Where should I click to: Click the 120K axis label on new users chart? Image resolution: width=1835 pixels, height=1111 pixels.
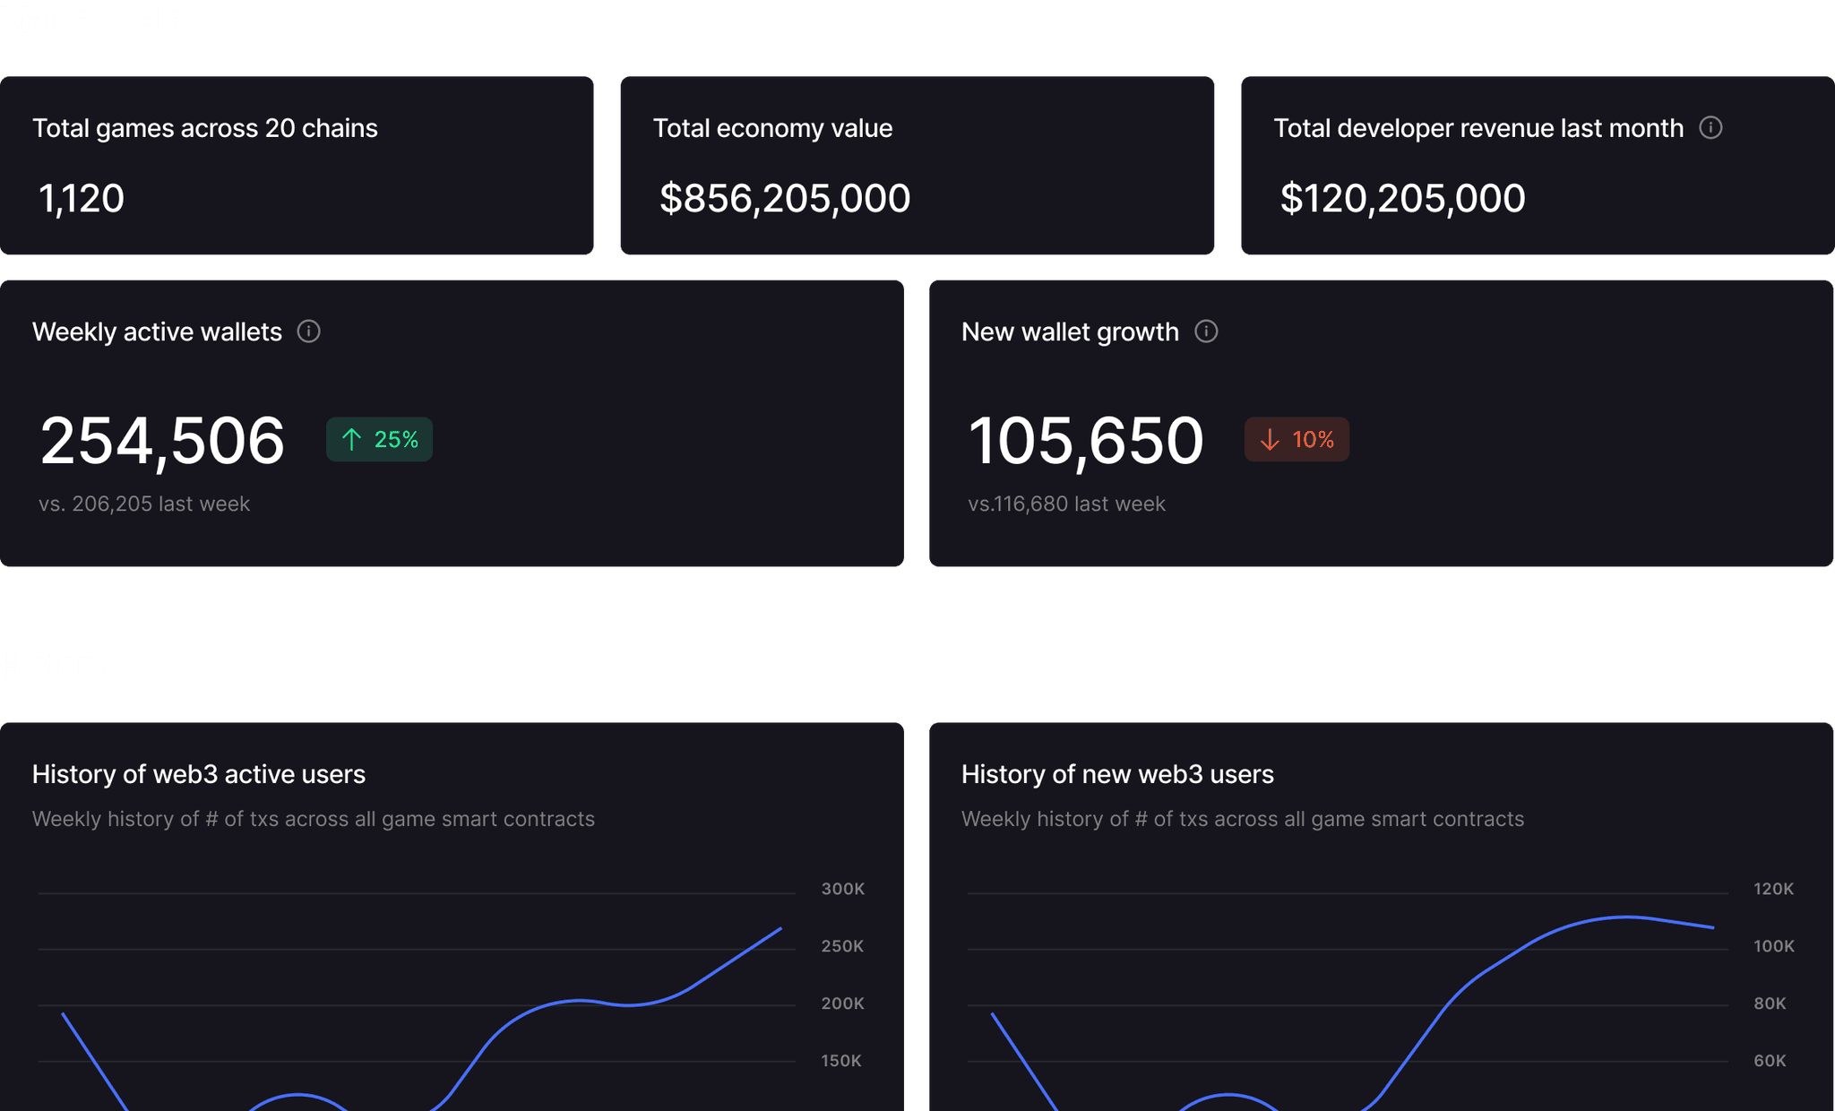(1774, 889)
